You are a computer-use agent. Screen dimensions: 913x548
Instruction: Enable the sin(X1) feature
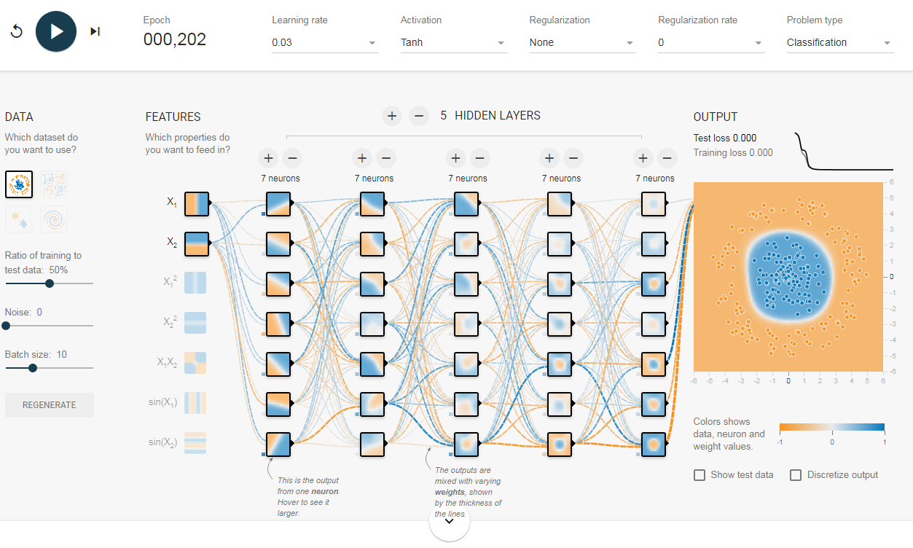(x=195, y=403)
